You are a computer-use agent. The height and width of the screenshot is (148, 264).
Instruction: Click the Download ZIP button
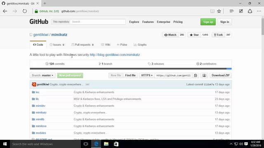tap(221, 75)
